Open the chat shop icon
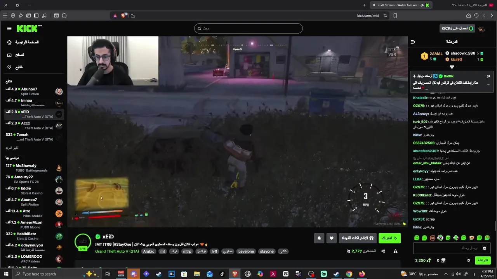Screen dimensions: 497x279 [443, 260]
